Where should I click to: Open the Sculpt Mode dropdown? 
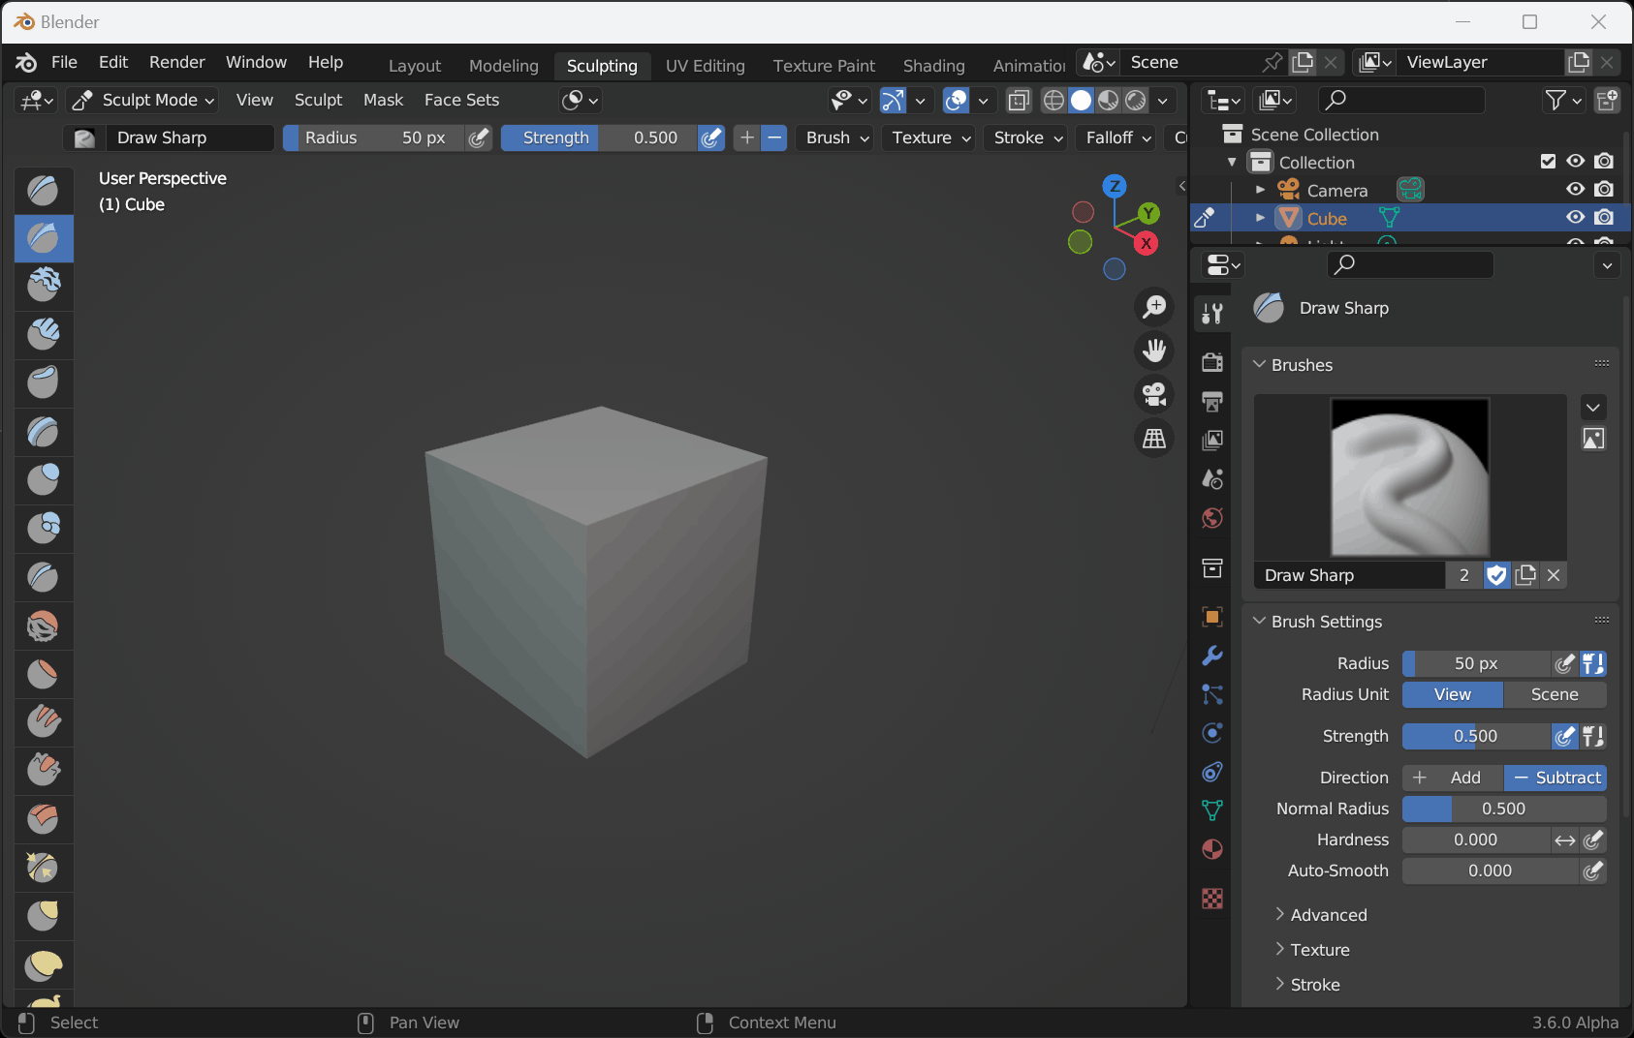pyautogui.click(x=144, y=100)
